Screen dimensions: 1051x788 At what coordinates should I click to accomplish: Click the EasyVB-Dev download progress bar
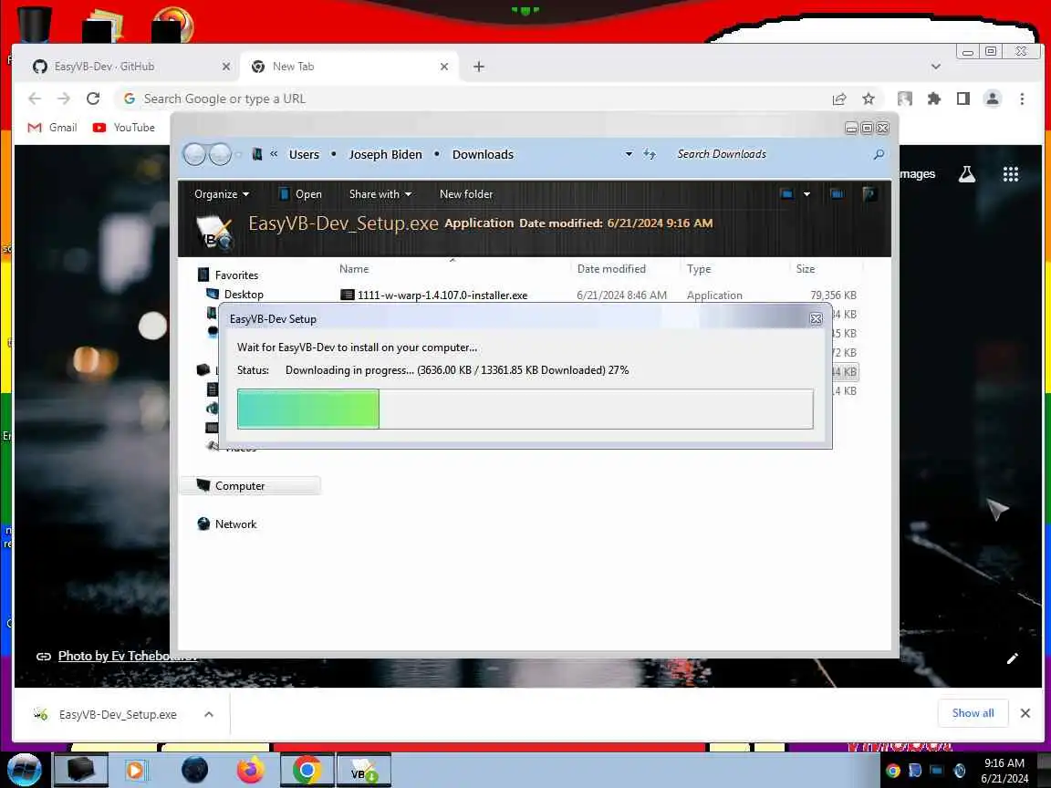525,409
